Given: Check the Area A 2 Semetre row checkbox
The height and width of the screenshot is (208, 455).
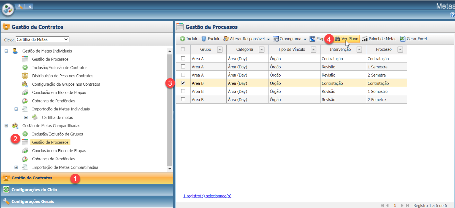Looking at the screenshot, I should [x=183, y=75].
